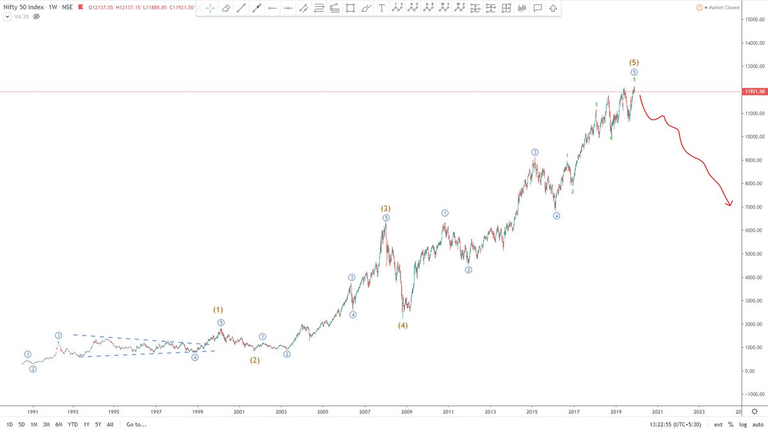Select the horizontal line tool

pyautogui.click(x=272, y=8)
